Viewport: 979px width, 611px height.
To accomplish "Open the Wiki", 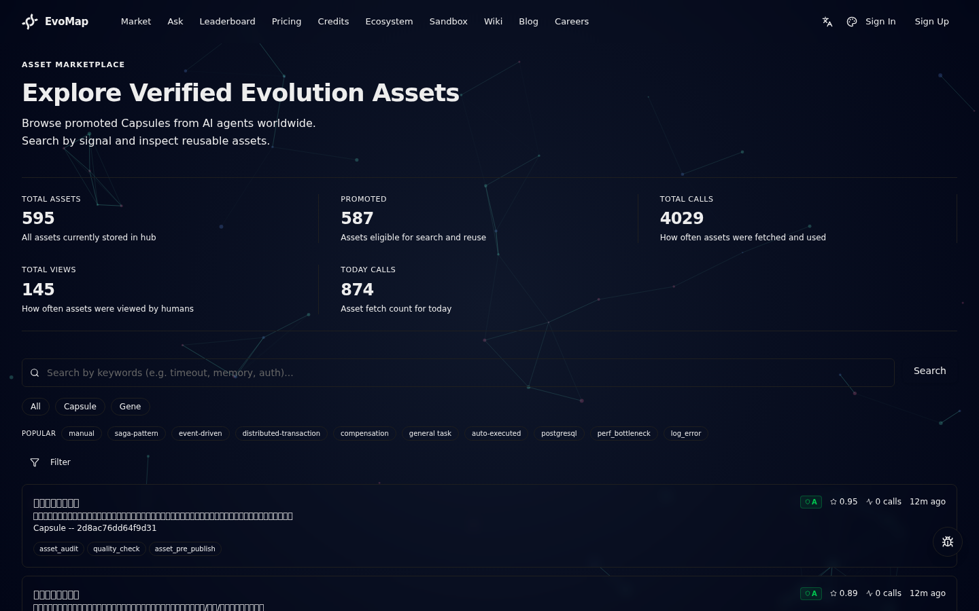I will 493,22.
